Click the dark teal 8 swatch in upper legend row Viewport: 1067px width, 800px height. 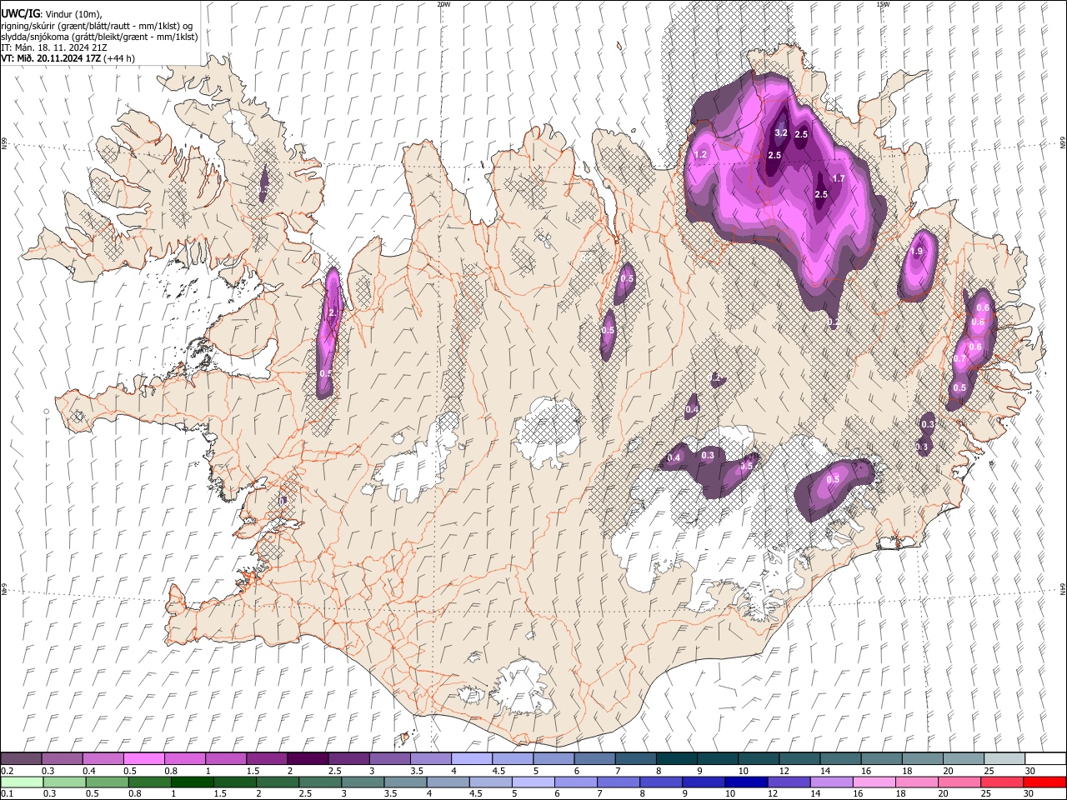677,759
